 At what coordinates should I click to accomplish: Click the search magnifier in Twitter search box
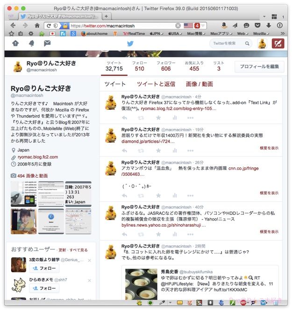247,43
